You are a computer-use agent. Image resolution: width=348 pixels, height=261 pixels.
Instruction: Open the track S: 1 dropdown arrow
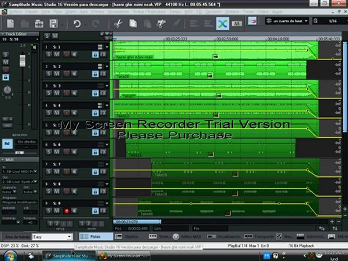pyautogui.click(x=107, y=47)
